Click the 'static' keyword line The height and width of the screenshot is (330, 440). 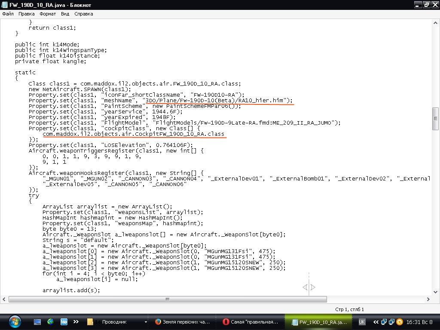(25, 72)
